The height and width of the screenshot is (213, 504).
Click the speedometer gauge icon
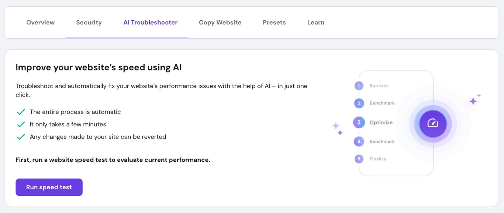[x=432, y=124]
